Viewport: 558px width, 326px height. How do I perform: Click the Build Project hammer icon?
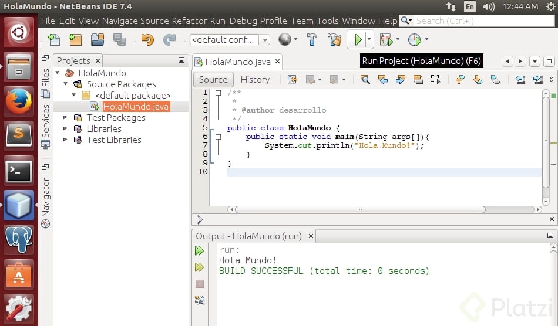click(x=312, y=39)
